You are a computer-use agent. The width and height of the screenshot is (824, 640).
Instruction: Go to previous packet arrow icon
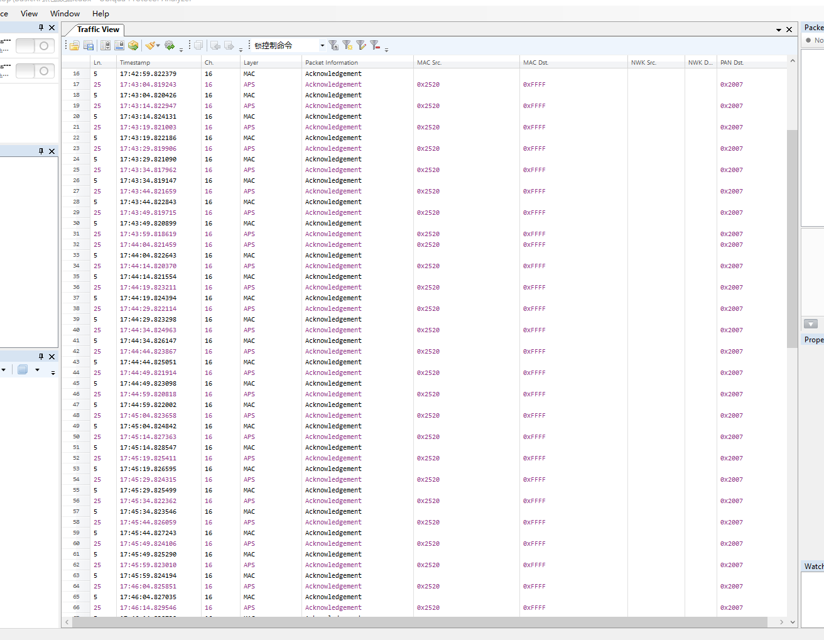click(x=215, y=45)
